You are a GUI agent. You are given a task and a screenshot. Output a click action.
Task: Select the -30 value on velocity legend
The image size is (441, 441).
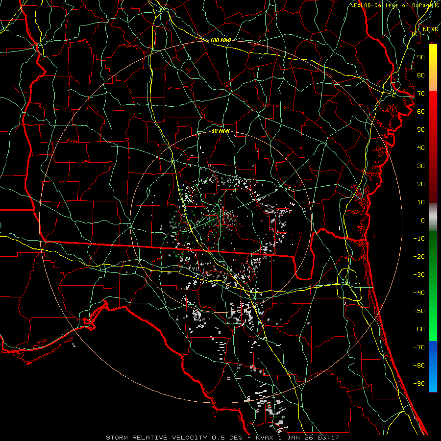click(419, 275)
